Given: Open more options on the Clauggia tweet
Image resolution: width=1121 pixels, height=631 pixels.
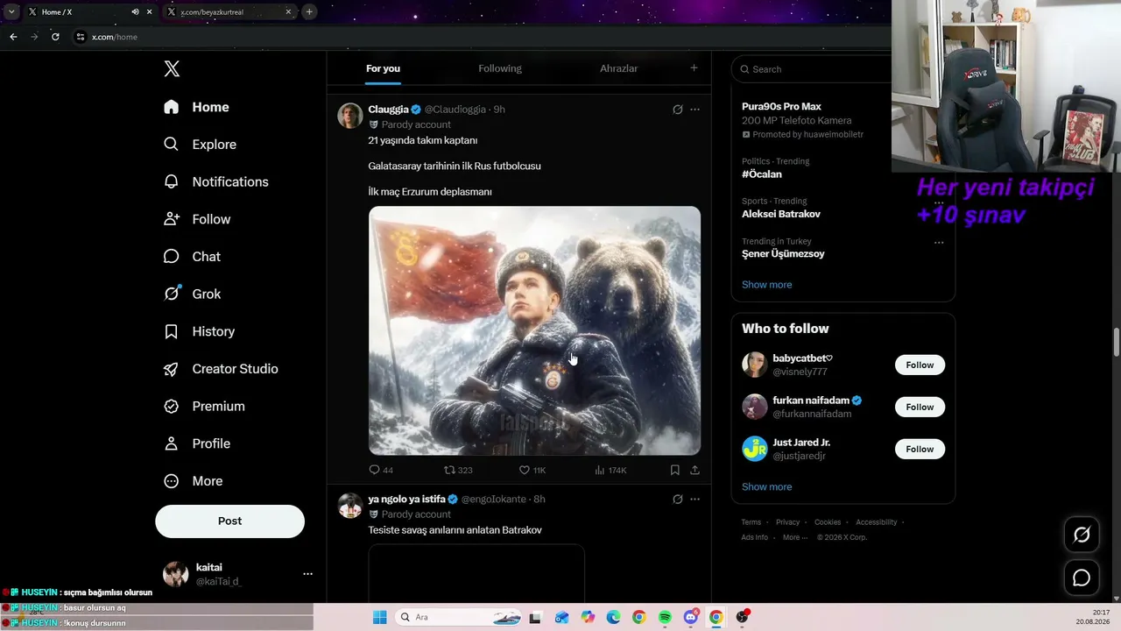Looking at the screenshot, I should point(694,110).
